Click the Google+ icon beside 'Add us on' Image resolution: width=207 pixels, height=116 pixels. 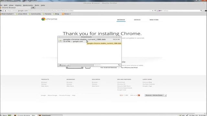(139, 95)
